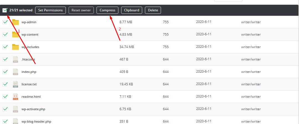Click the Set Permissions button
299x124 pixels.
[x=50, y=10]
